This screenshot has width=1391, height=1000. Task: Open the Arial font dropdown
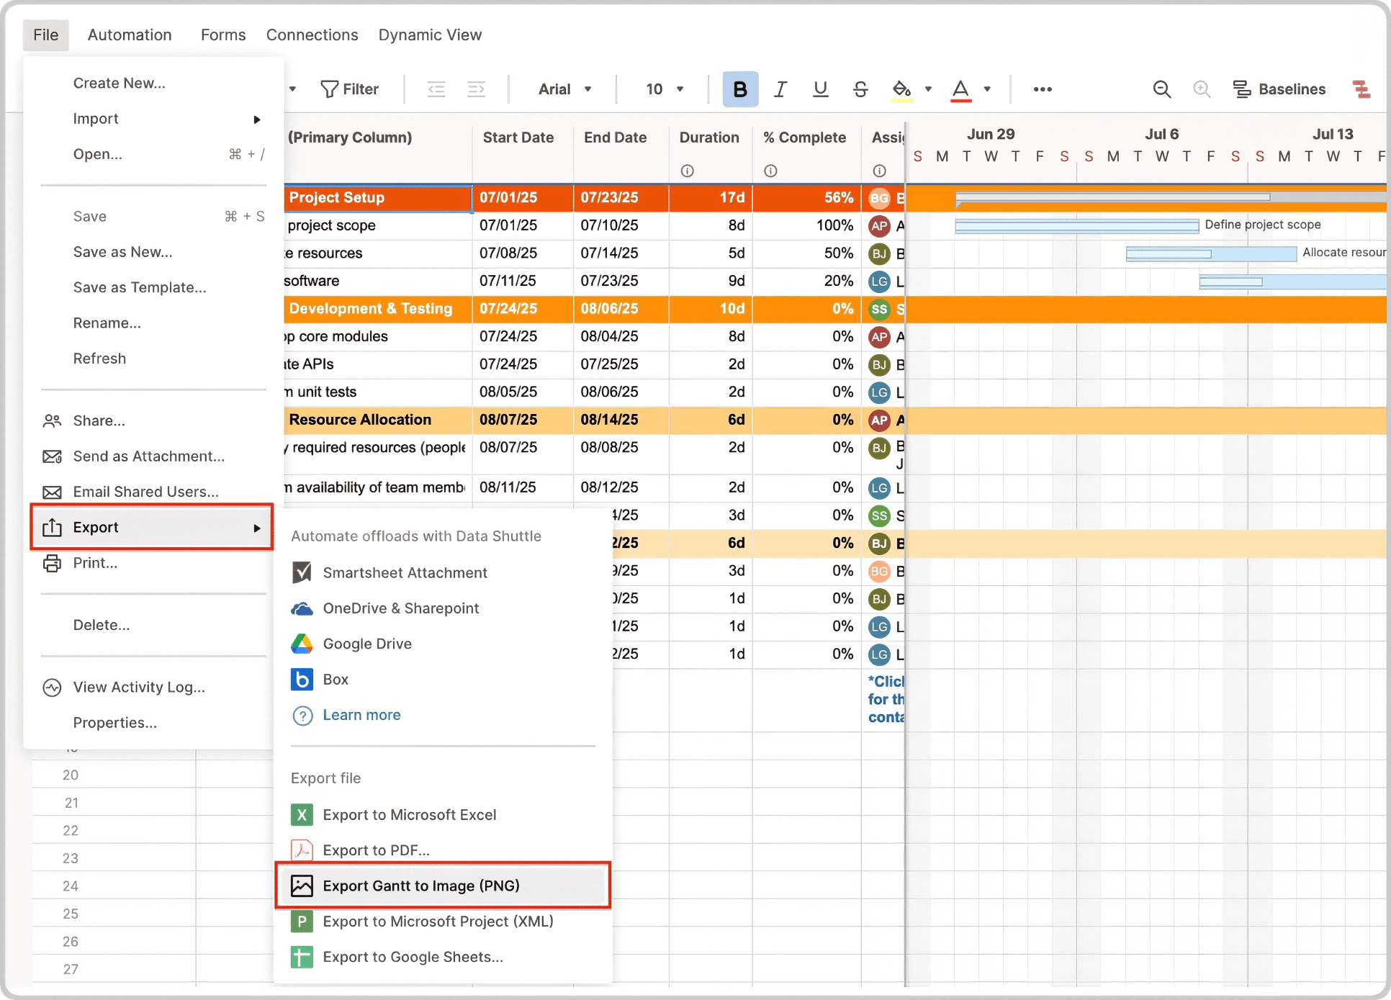click(x=564, y=89)
